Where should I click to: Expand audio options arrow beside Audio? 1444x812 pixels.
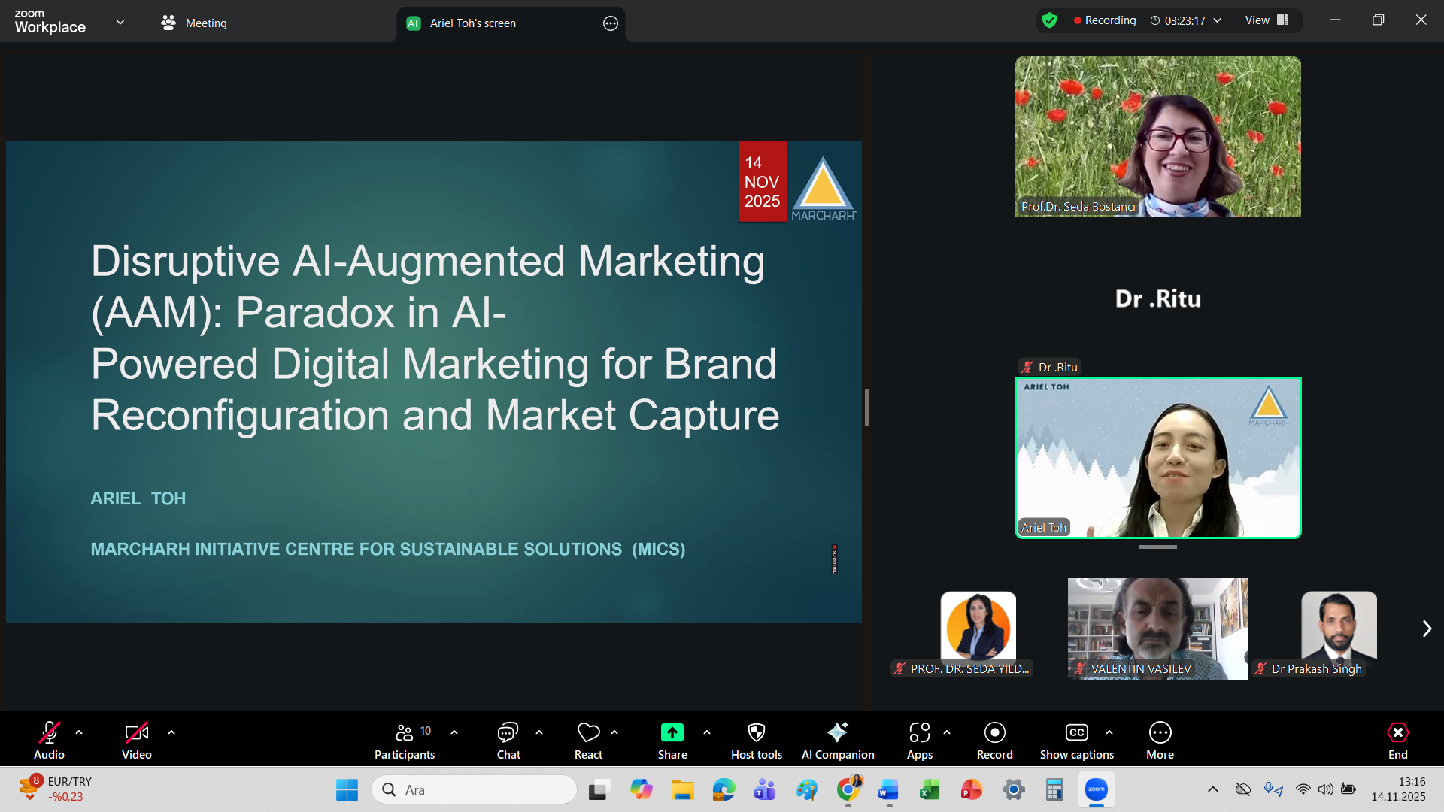click(x=79, y=732)
